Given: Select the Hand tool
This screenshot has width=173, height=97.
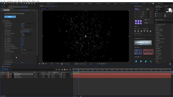Looking at the screenshot, I should (x=4, y=4).
